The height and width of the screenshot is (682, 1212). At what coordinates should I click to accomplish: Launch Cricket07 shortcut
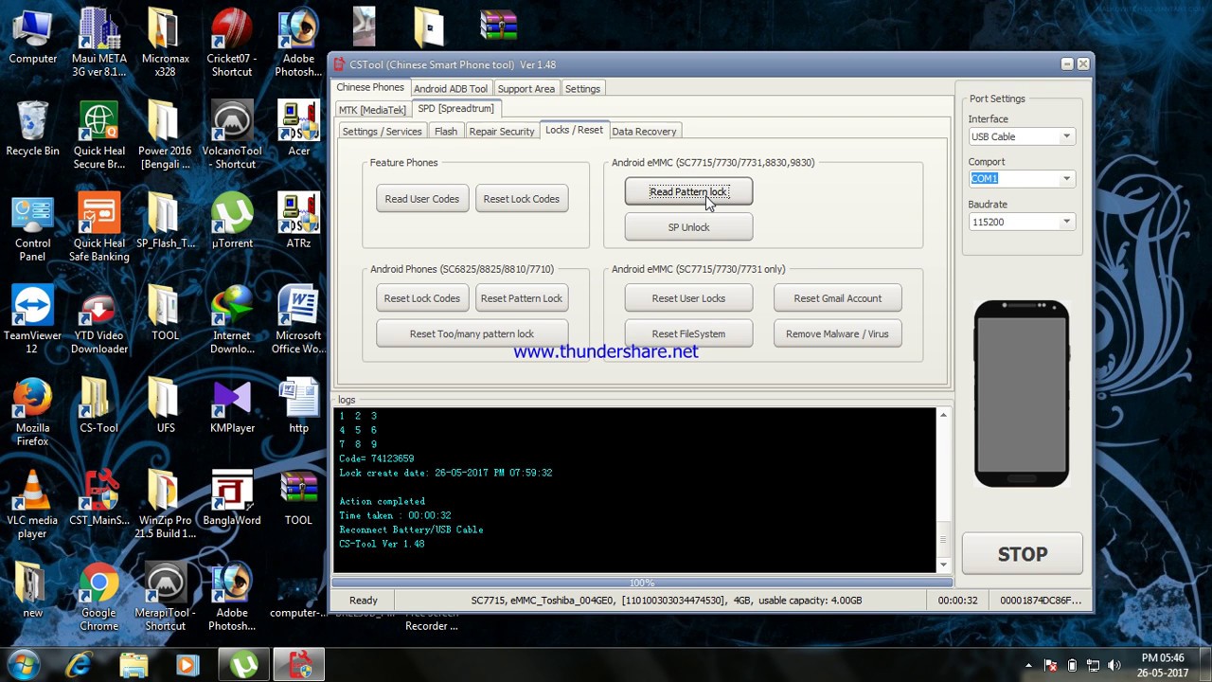pos(232,43)
